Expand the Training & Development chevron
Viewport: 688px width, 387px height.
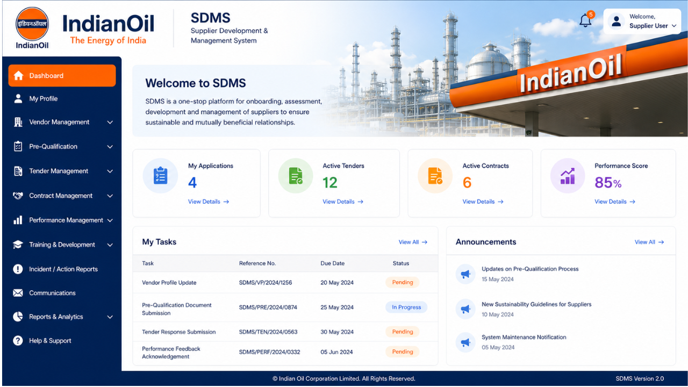coord(110,245)
